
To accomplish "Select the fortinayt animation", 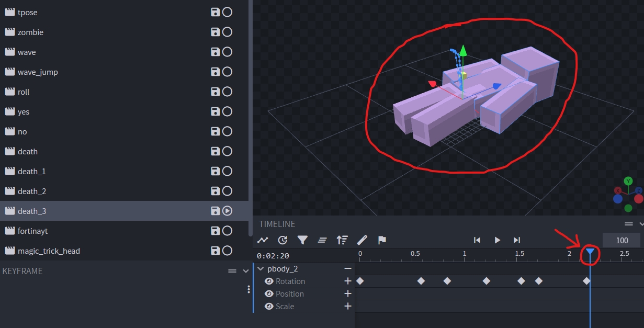I will point(32,231).
